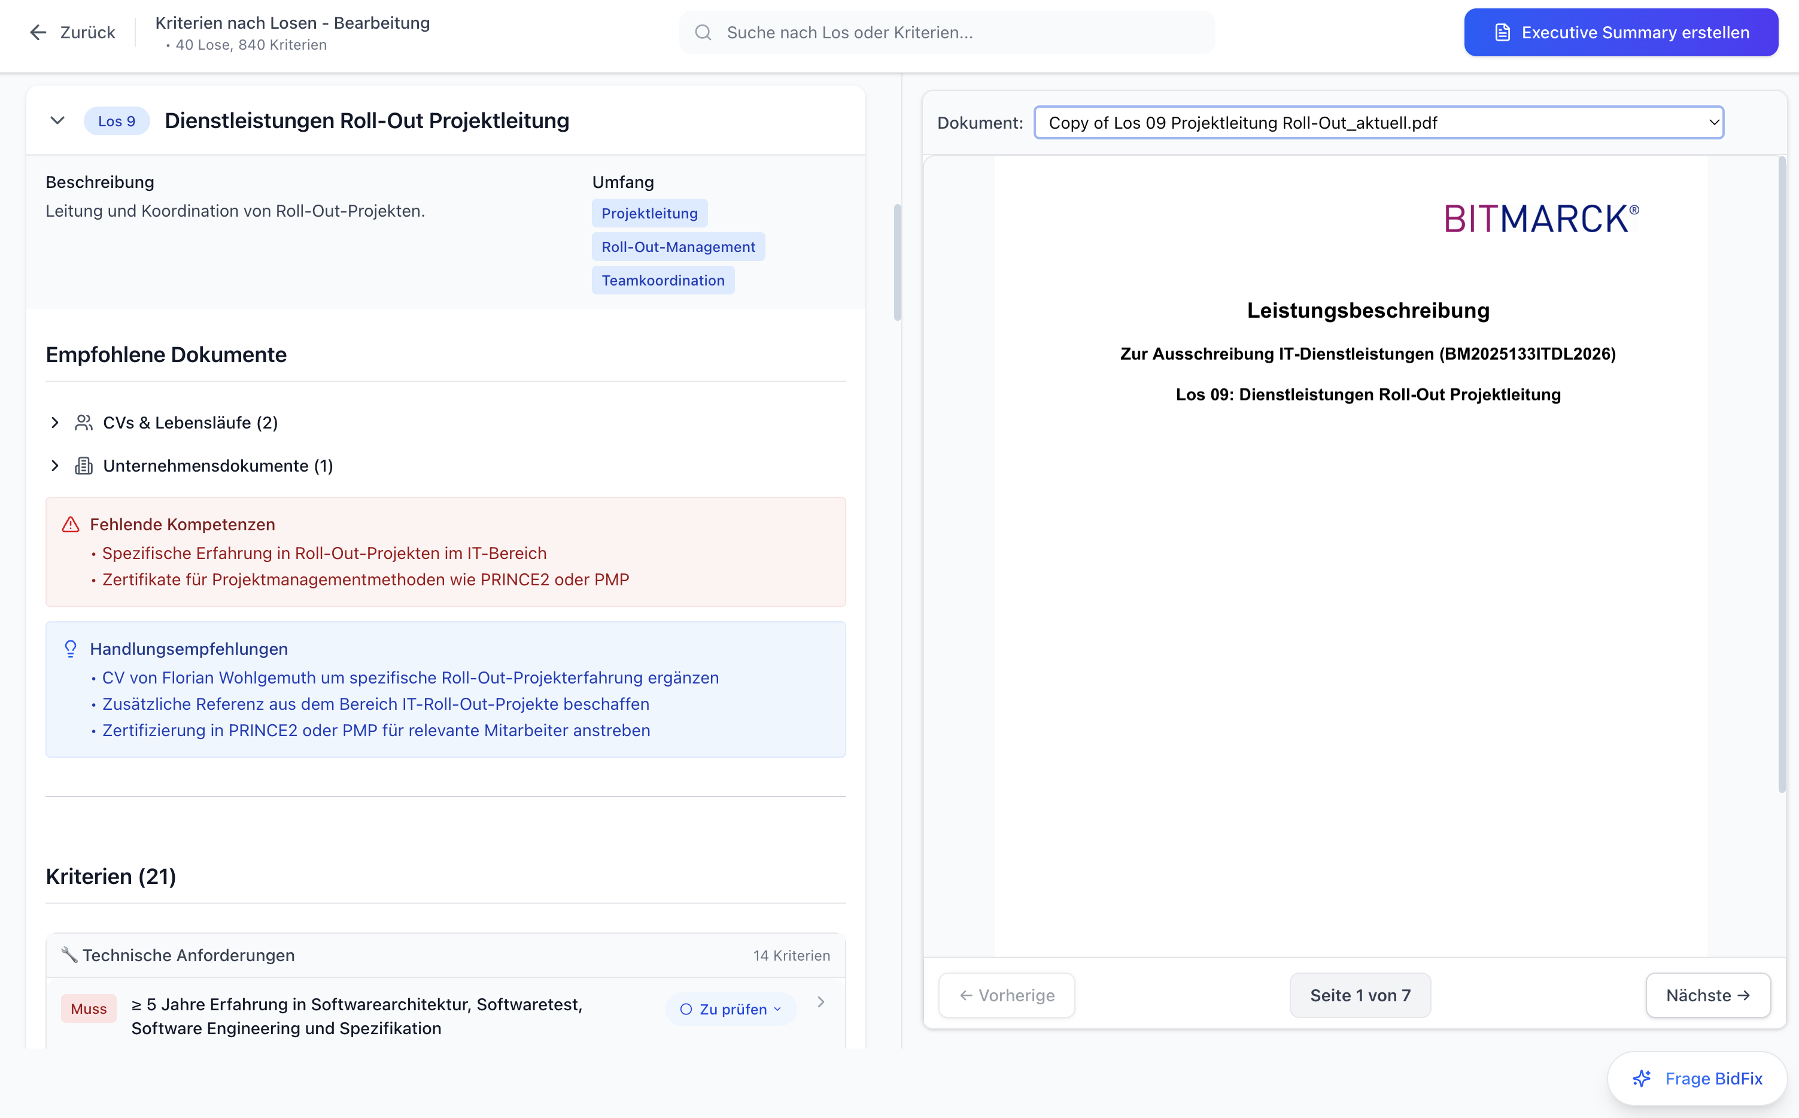The height and width of the screenshot is (1118, 1799).
Task: Select the Roll-Out-Management scope tag
Action: [x=678, y=247]
